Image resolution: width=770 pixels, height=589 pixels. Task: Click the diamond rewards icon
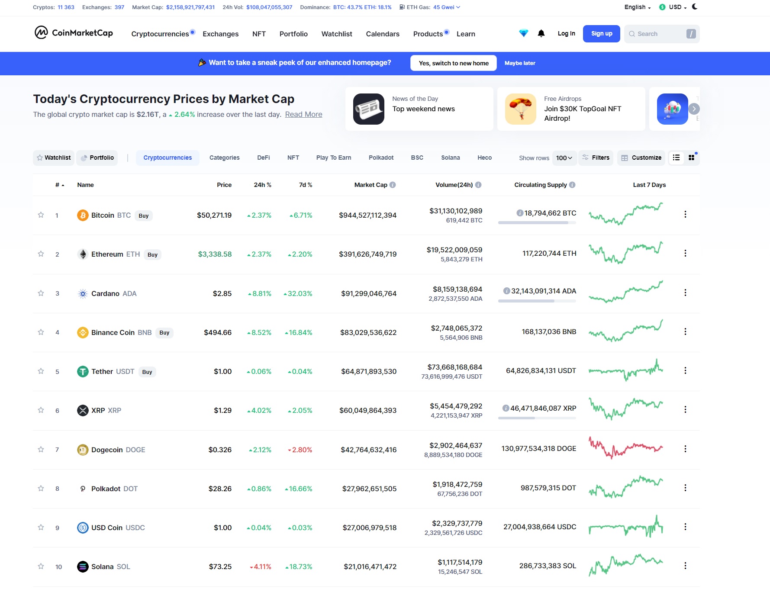(524, 33)
